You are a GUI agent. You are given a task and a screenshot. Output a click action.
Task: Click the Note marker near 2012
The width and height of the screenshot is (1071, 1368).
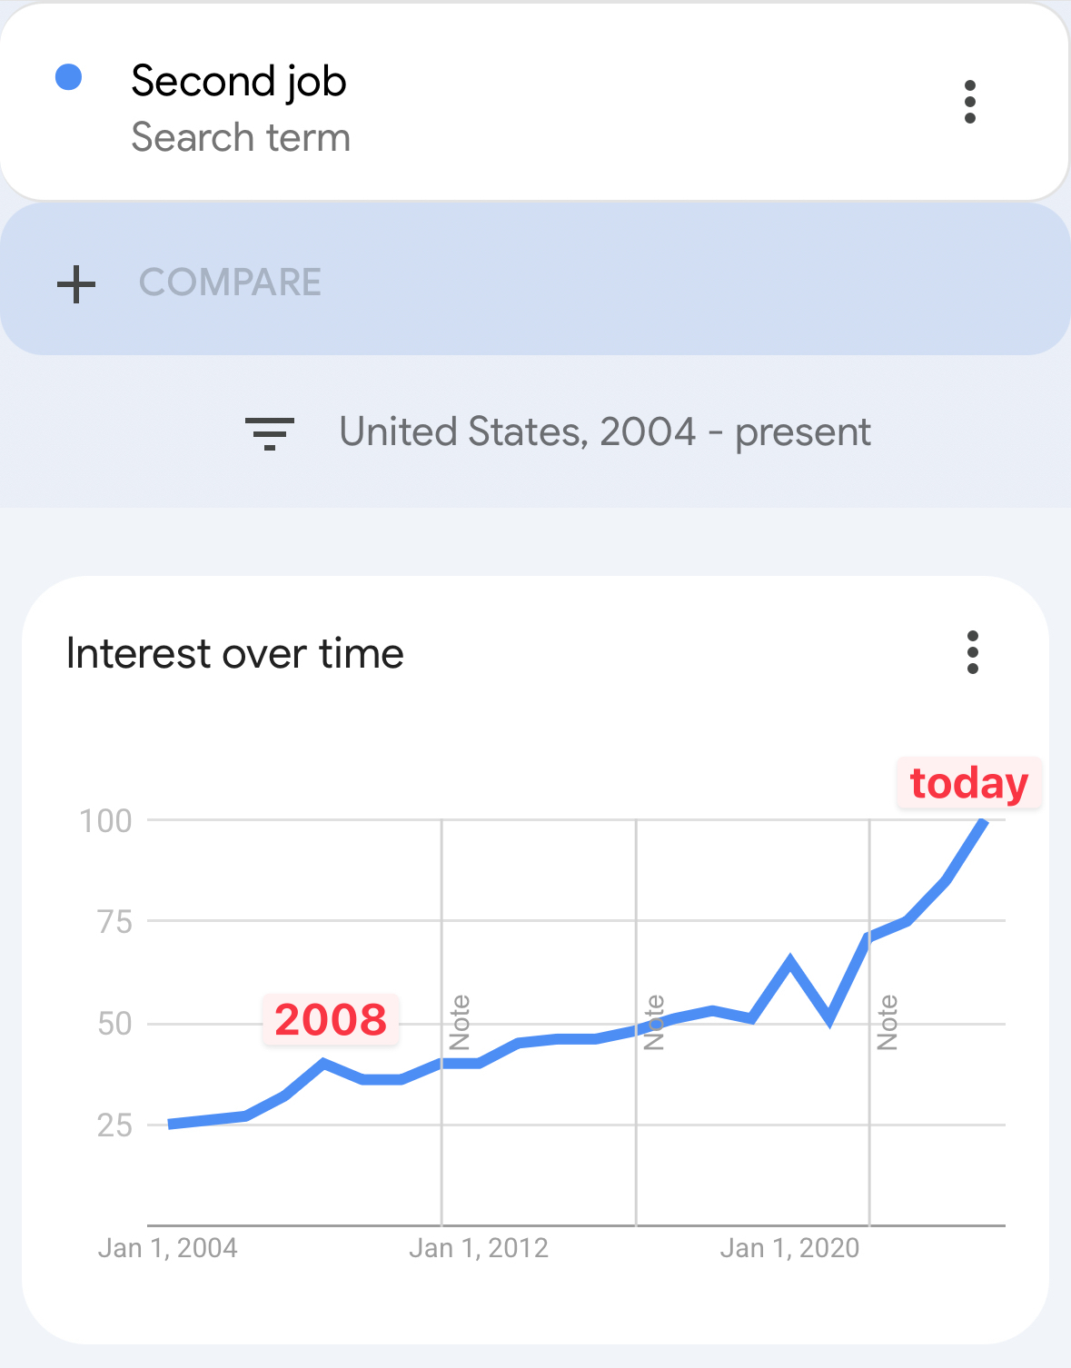(460, 1022)
